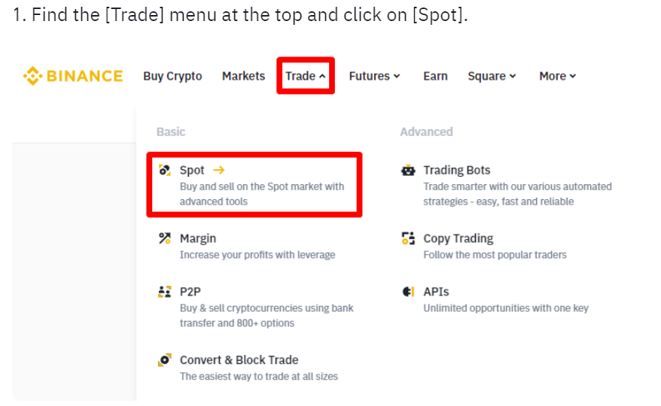Click the yellow arrow beside Spot
Viewport: 661px width, 406px height.
219,170
